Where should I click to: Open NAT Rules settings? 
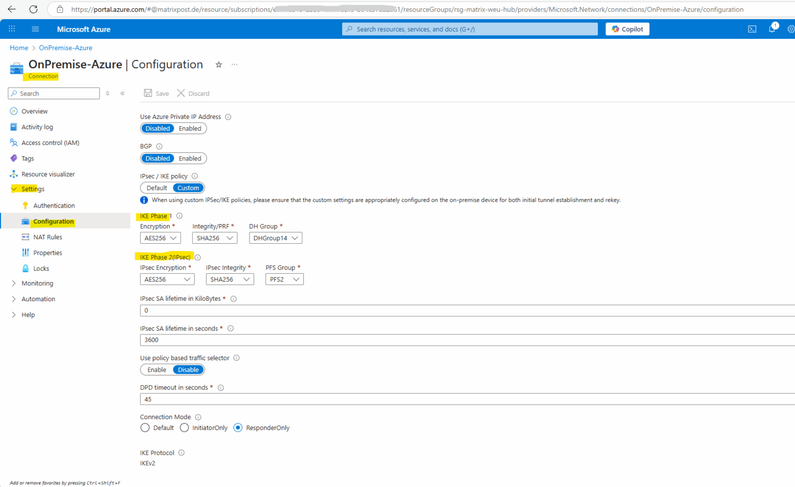point(47,237)
